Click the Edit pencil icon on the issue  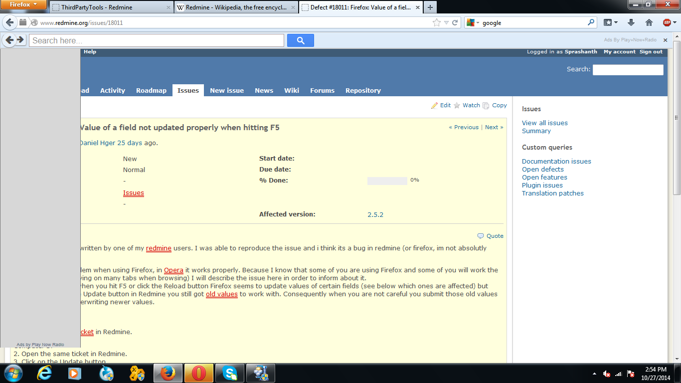(434, 105)
